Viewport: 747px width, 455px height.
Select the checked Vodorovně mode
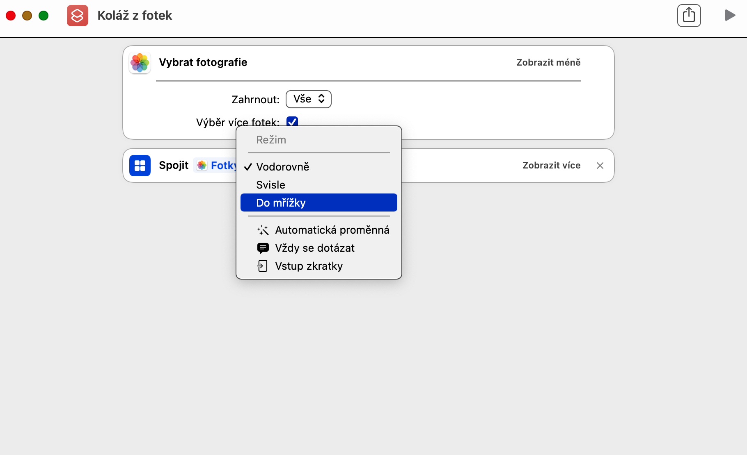[282, 167]
